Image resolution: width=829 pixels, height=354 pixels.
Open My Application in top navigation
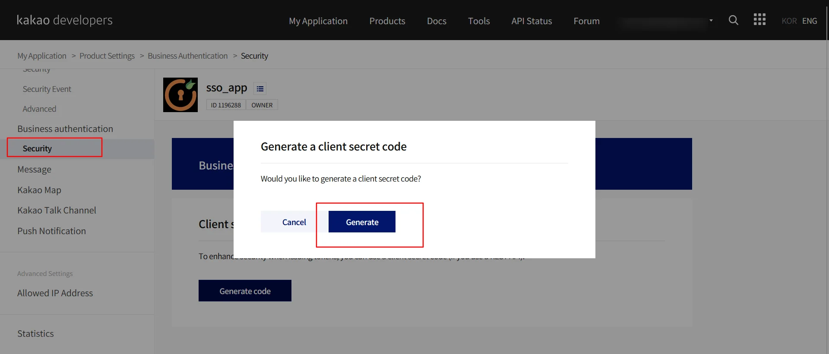(318, 21)
